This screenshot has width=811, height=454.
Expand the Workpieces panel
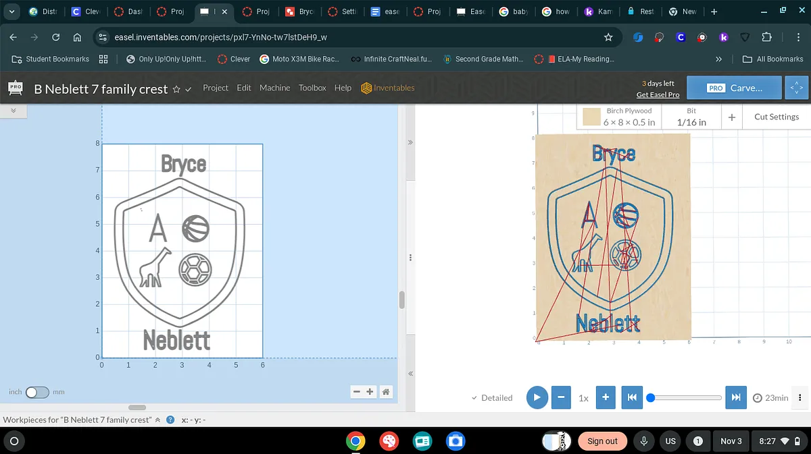pos(158,420)
